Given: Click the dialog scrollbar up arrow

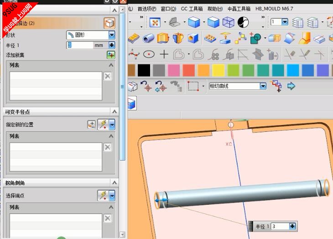Looking at the screenshot, I should tap(122, 10).
